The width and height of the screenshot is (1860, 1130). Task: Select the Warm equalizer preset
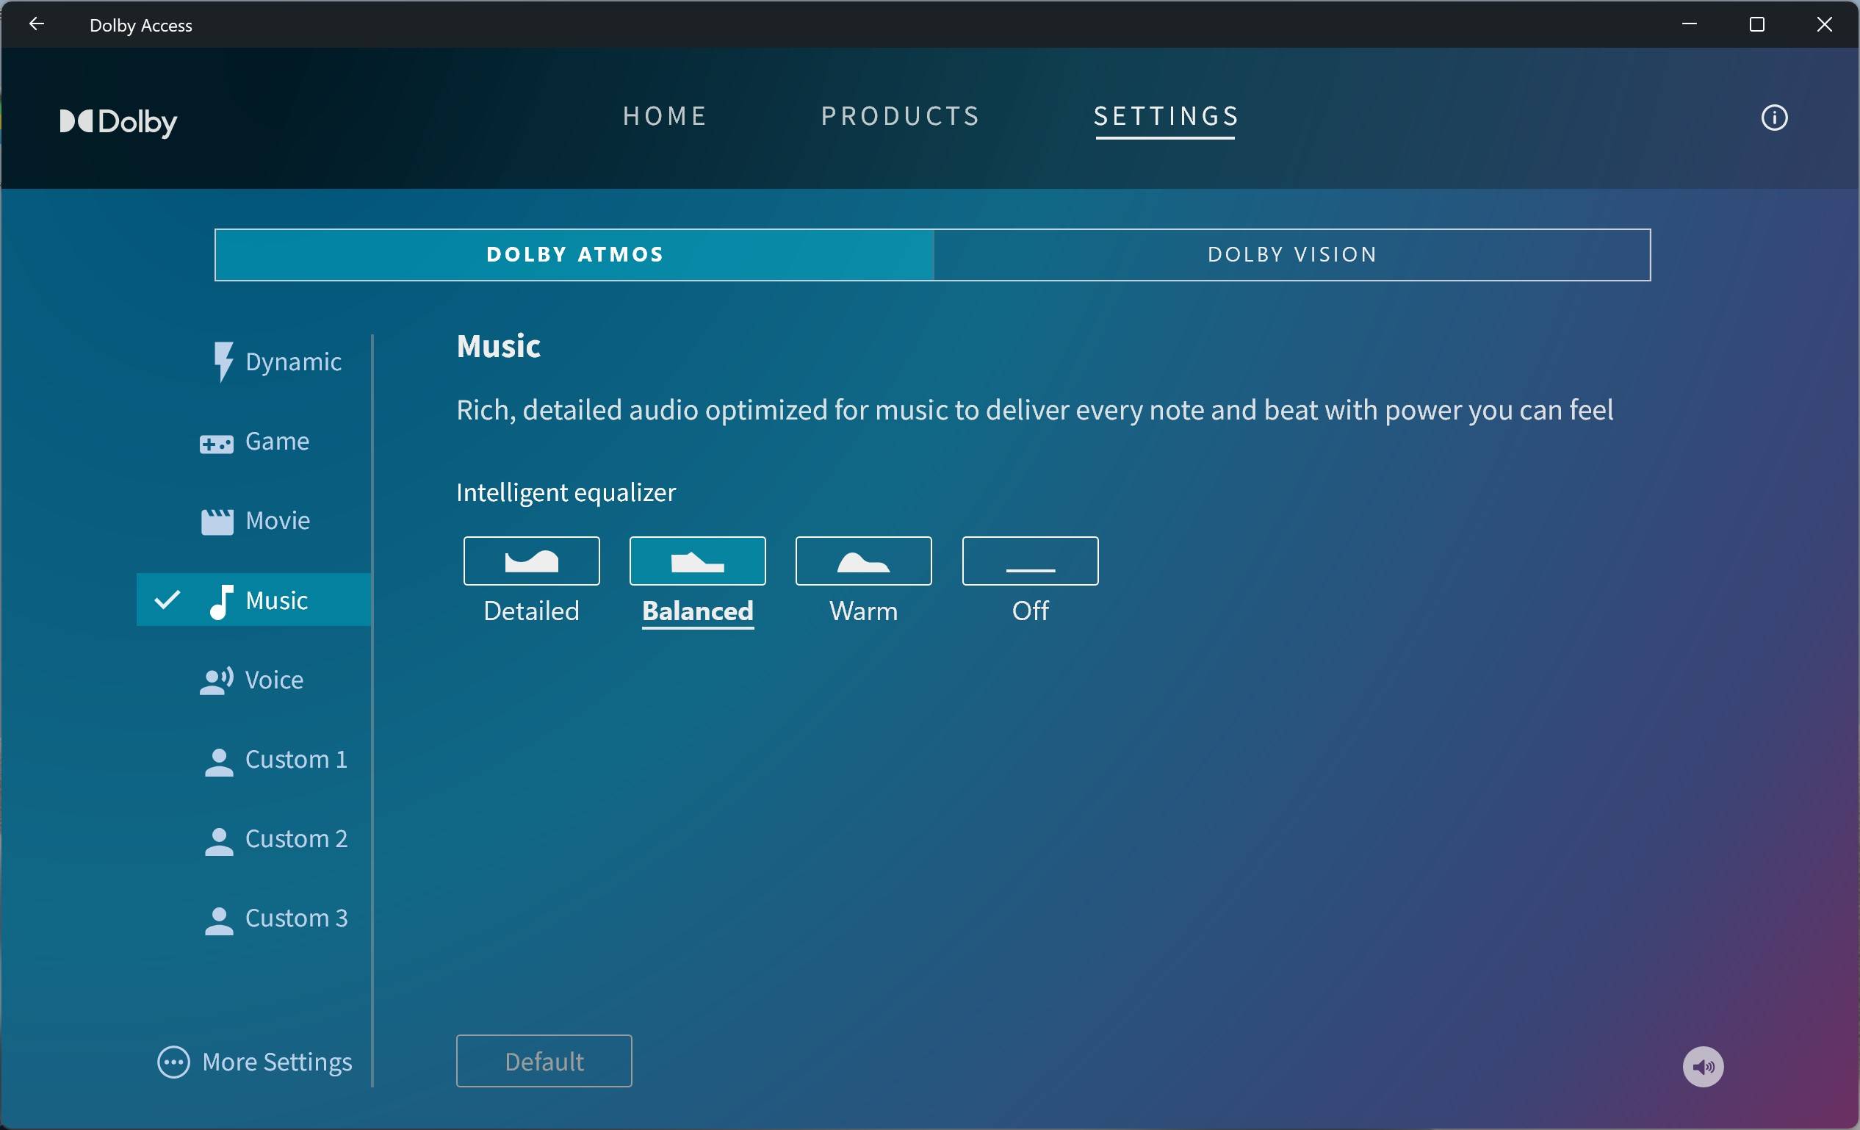[863, 561]
